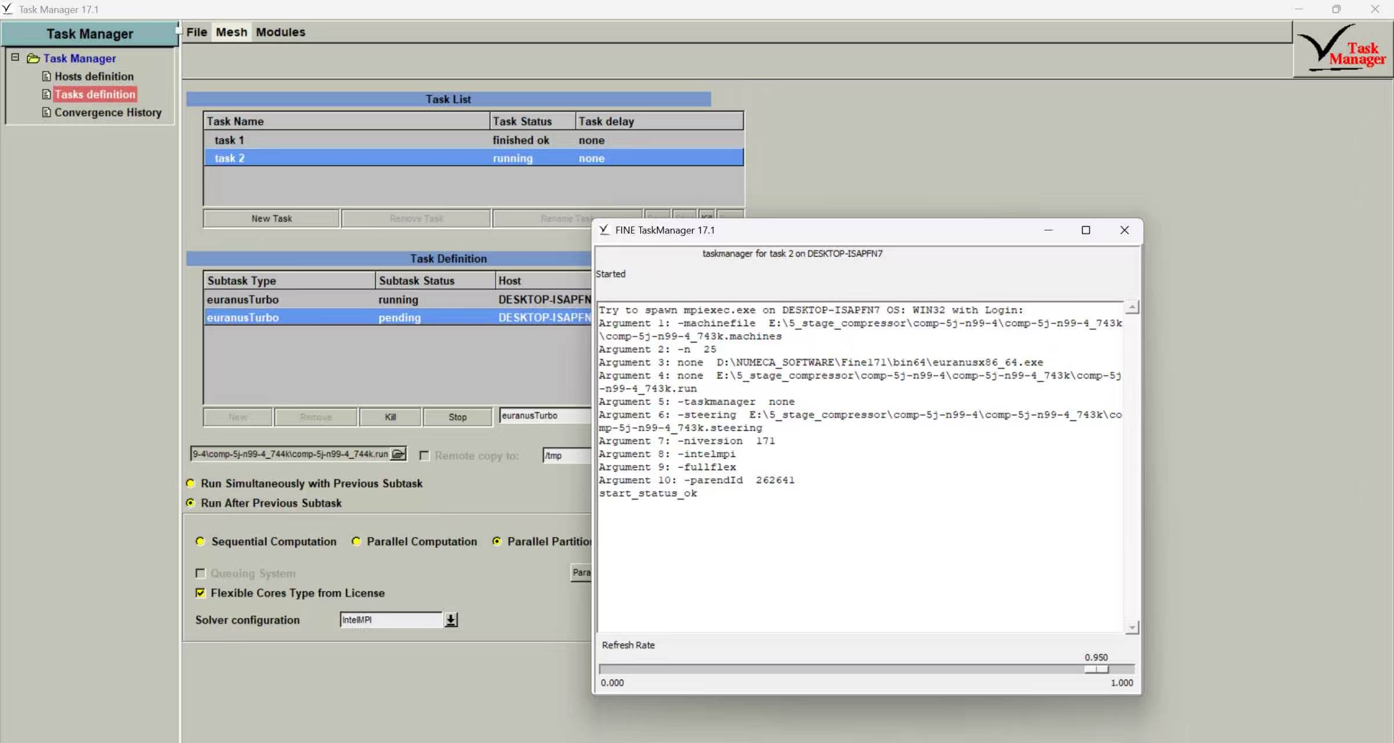Click the log scrollbar down arrow
The height and width of the screenshot is (743, 1394).
1132,627
